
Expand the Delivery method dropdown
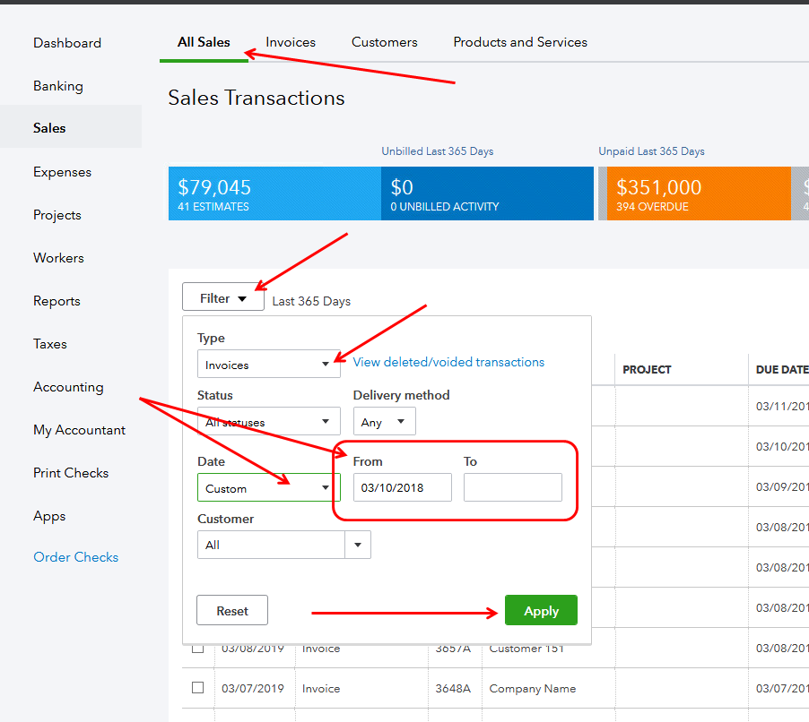click(384, 422)
